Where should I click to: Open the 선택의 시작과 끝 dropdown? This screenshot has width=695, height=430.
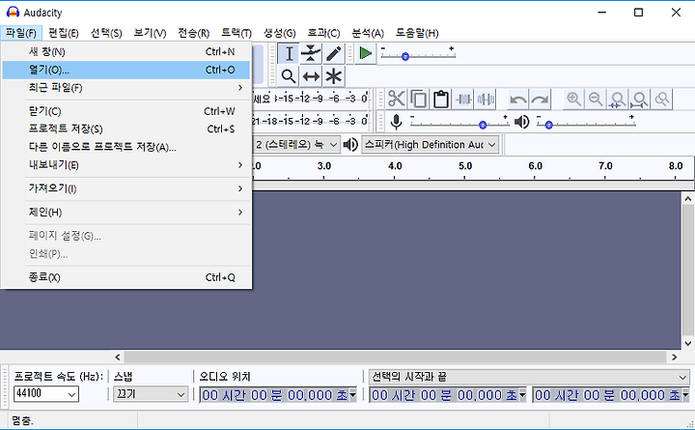529,377
